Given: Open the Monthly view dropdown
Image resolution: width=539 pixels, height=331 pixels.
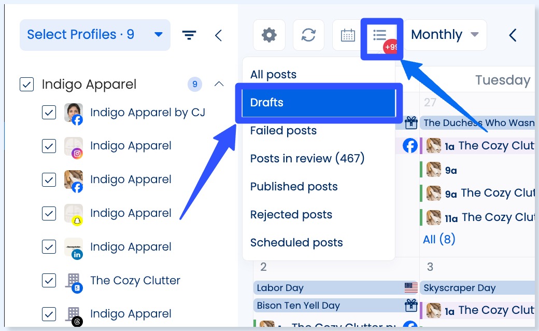Looking at the screenshot, I should coord(443,35).
